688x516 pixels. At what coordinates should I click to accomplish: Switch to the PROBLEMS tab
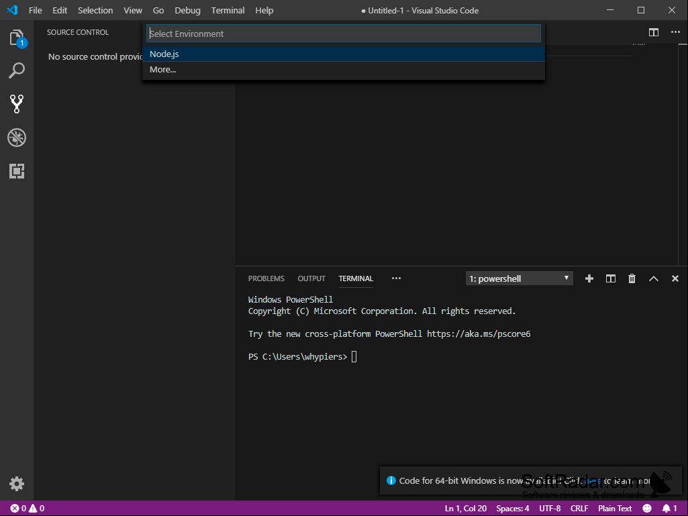tap(266, 278)
